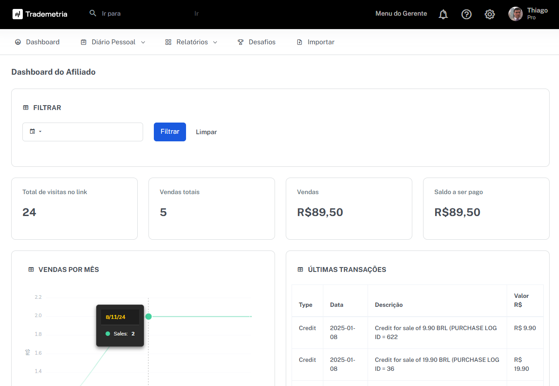Click Thiago's profile avatar
Image resolution: width=559 pixels, height=386 pixels.
click(516, 14)
